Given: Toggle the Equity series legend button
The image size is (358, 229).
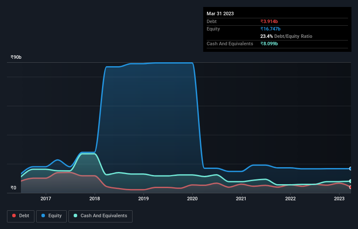Looking at the screenshot, I should click(x=51, y=216).
